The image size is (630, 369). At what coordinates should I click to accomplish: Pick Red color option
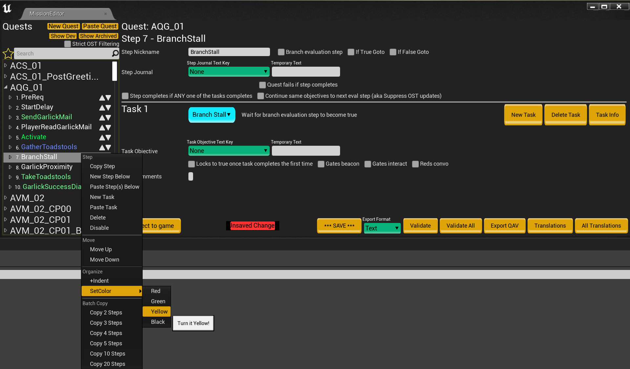[156, 291]
